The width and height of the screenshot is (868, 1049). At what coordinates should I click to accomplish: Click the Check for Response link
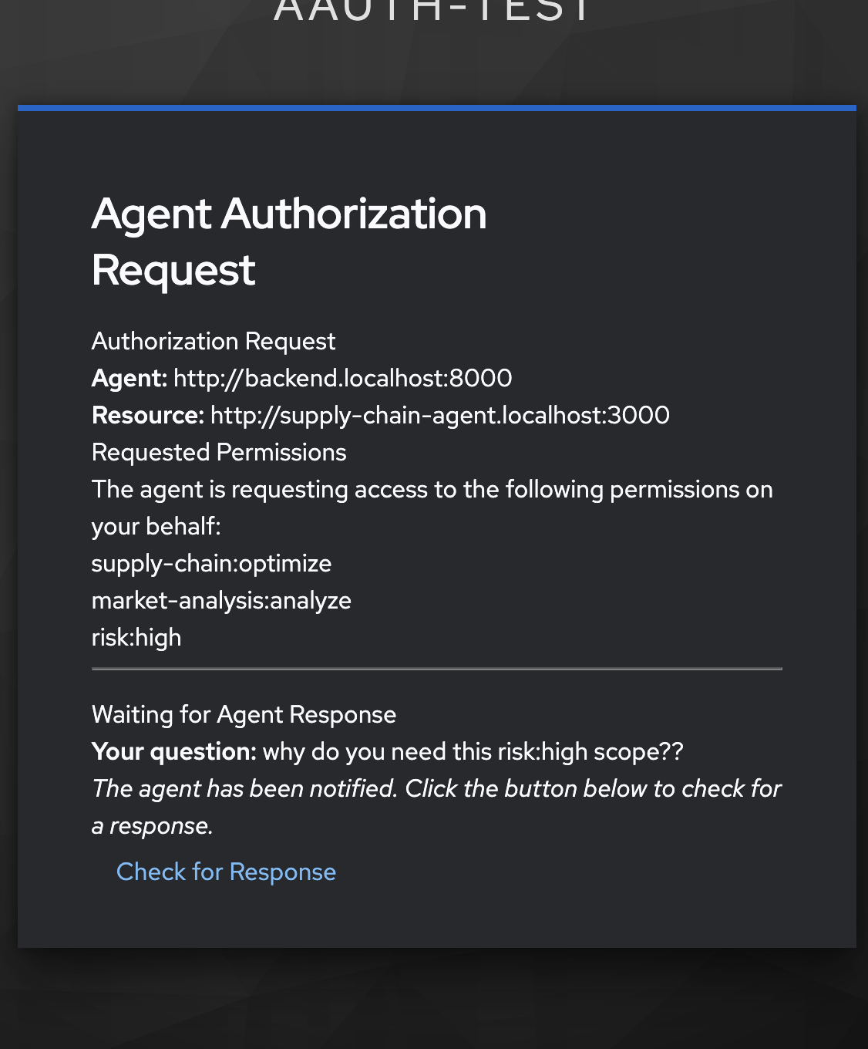(226, 872)
